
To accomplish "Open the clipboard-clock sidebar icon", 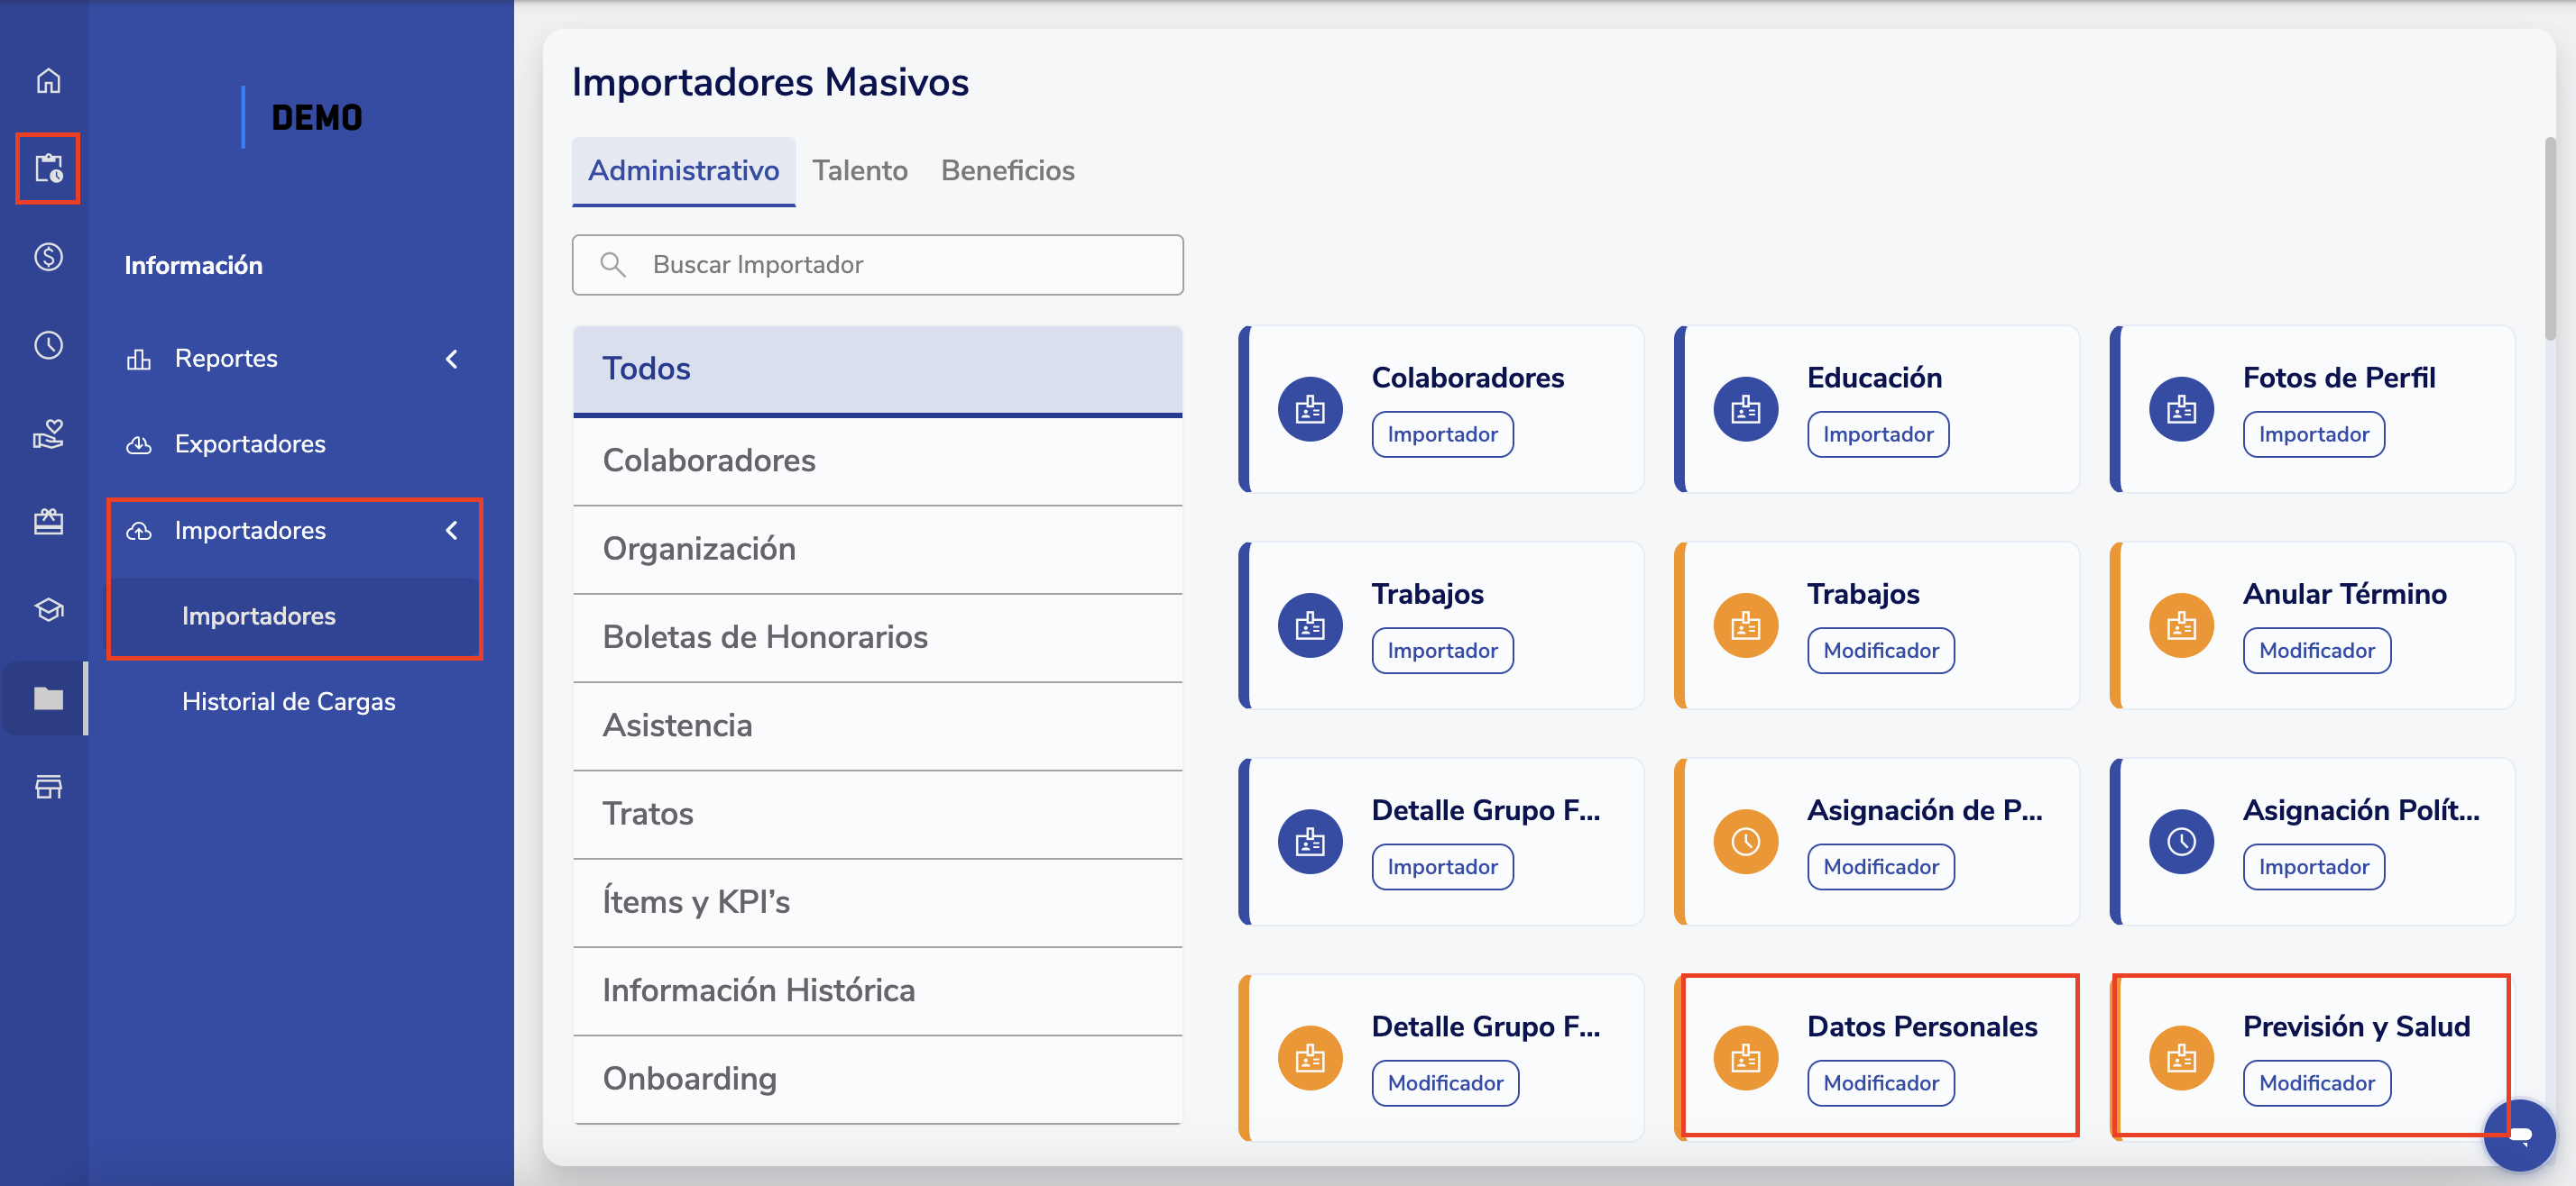I will click(x=48, y=168).
